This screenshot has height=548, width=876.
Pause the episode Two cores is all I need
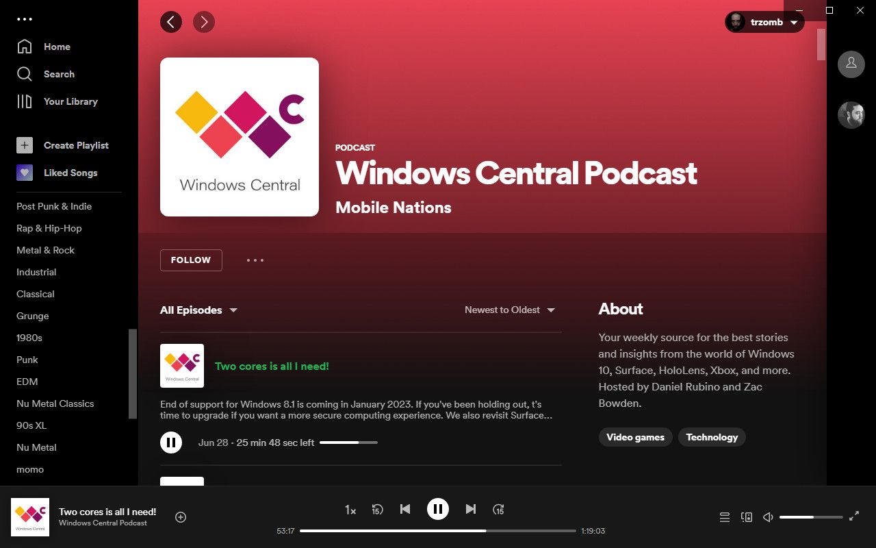coord(171,442)
